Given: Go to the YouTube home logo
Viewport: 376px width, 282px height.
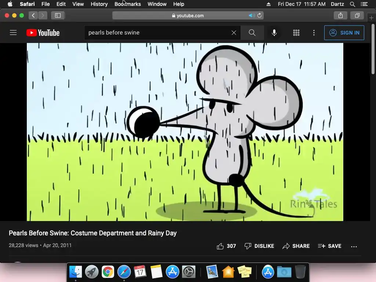Looking at the screenshot, I should [x=43, y=33].
